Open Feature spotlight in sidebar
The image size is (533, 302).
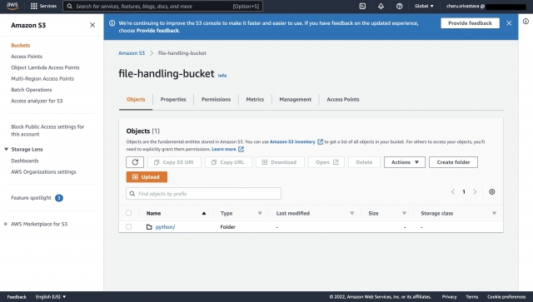coord(32,198)
